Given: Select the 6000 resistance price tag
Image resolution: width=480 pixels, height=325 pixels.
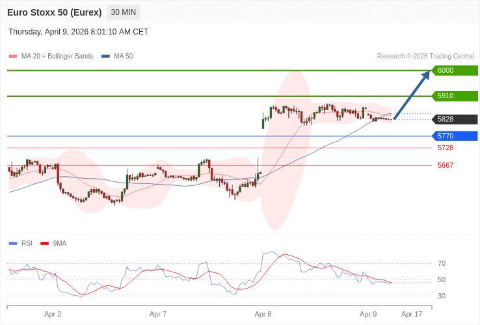Looking at the screenshot, I should (x=455, y=70).
